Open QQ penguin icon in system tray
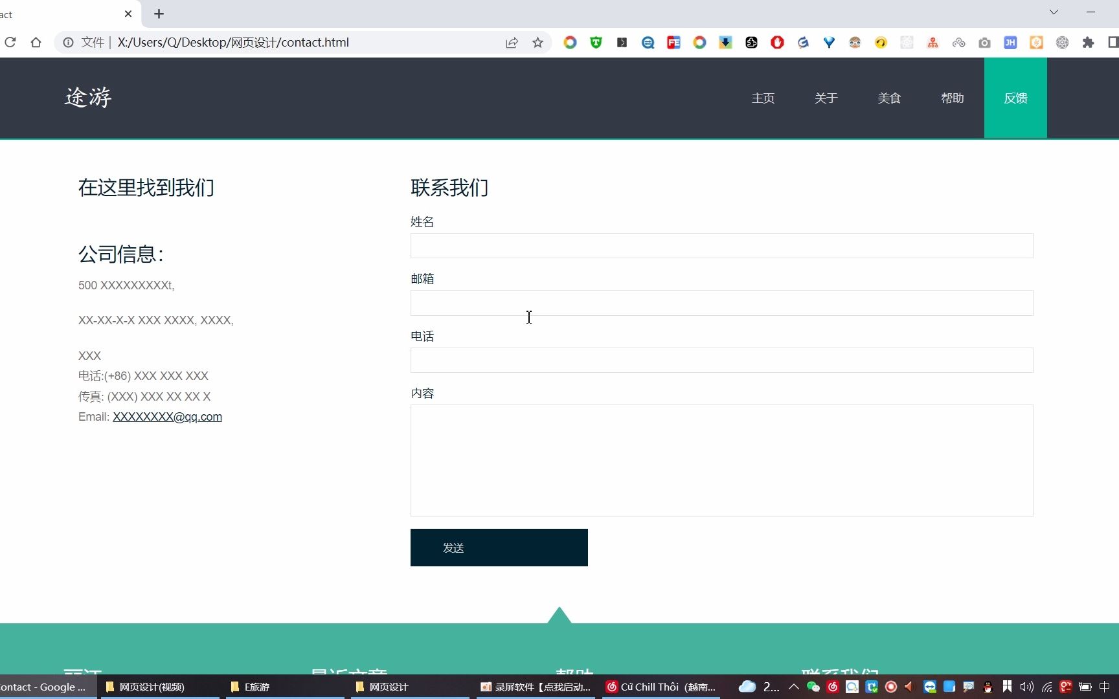This screenshot has height=699, width=1119. [987, 687]
